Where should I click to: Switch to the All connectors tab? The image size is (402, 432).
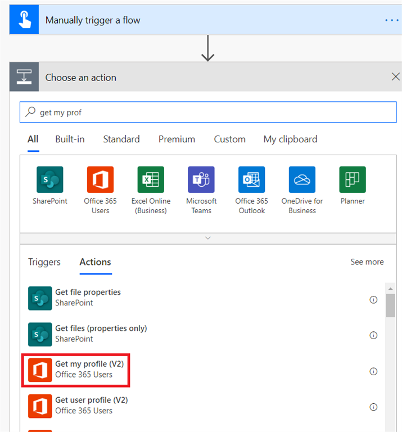(x=33, y=139)
